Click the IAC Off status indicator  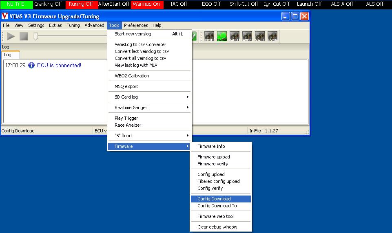(179, 4)
